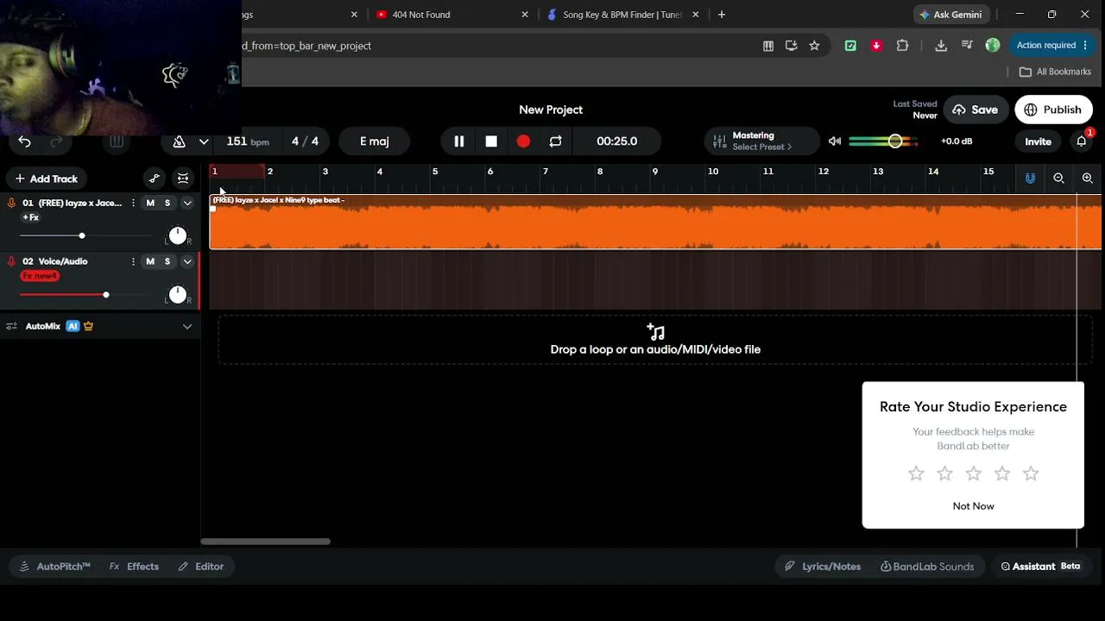
Task: Open the metronome settings dropdown
Action: [204, 141]
